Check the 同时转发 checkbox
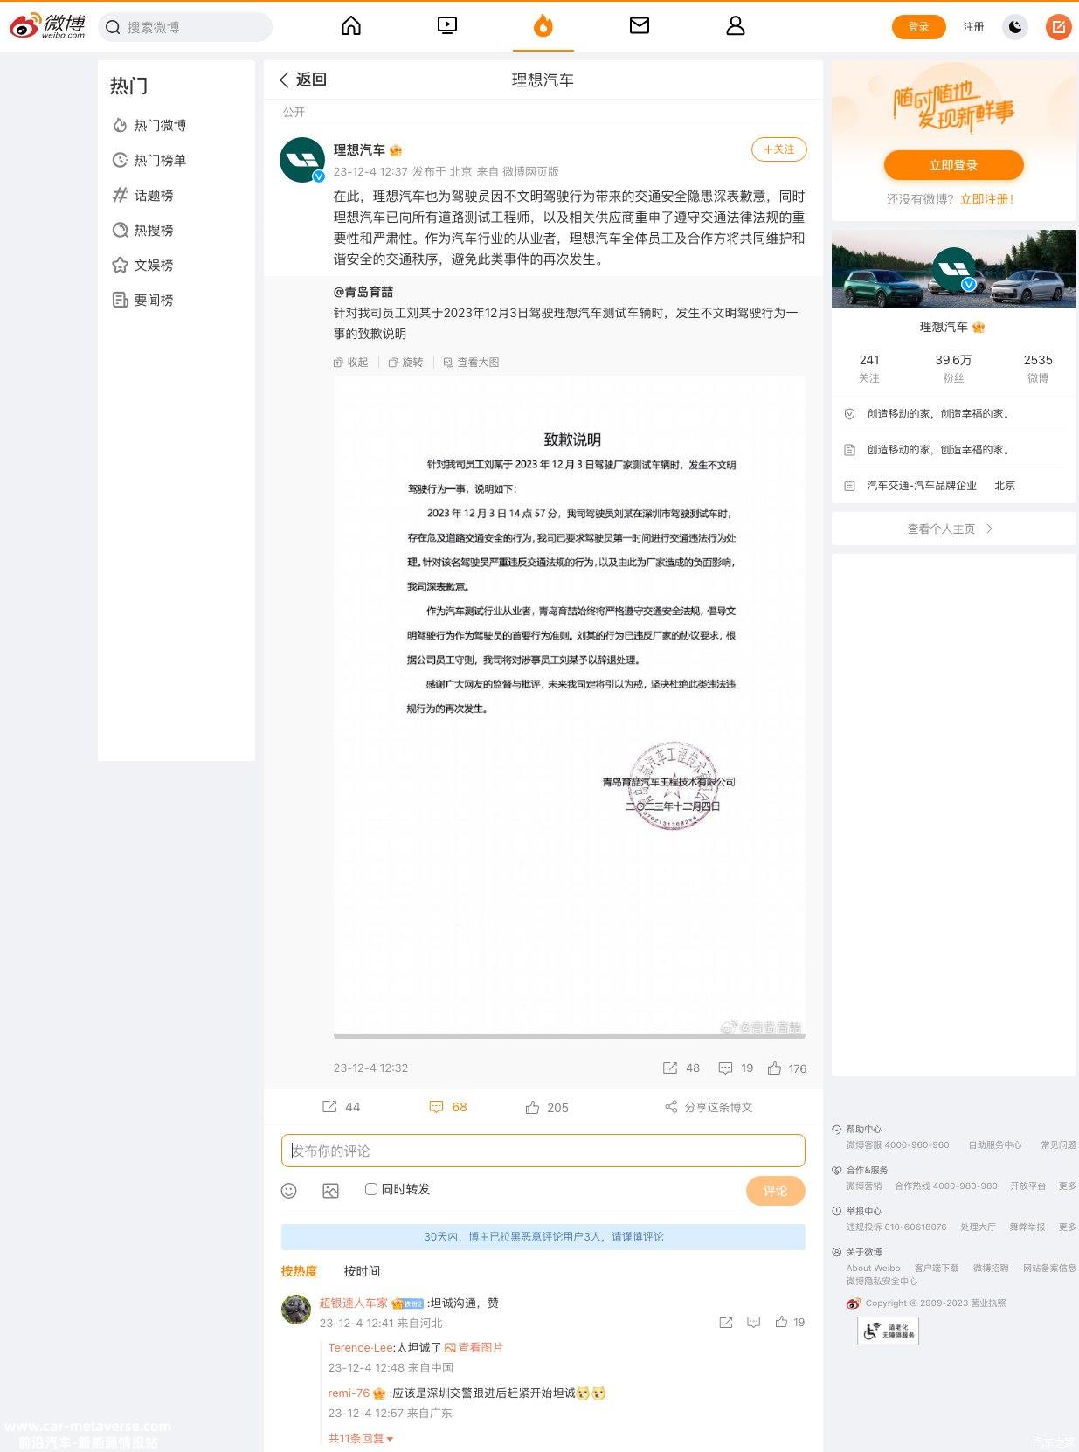This screenshot has width=1079, height=1452. 371,1189
